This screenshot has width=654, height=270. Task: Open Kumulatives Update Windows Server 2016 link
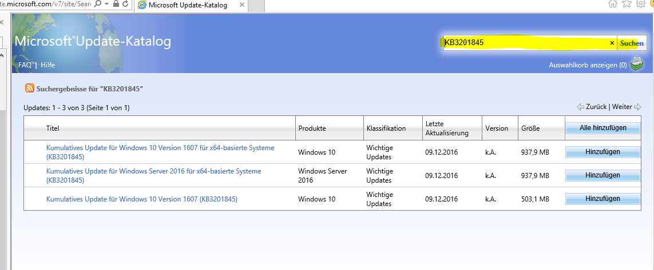(x=153, y=176)
